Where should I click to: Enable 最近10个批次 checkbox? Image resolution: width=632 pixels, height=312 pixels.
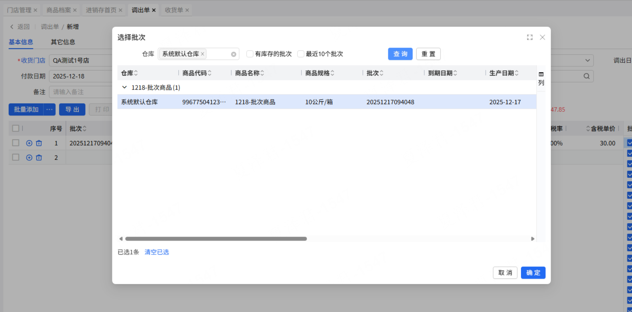tap(301, 54)
